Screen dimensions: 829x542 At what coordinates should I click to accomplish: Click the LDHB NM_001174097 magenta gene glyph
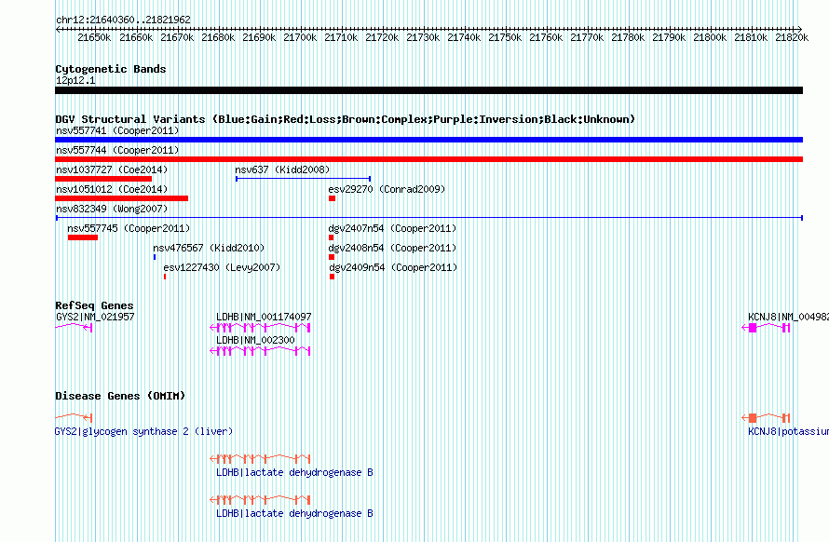[x=260, y=328]
